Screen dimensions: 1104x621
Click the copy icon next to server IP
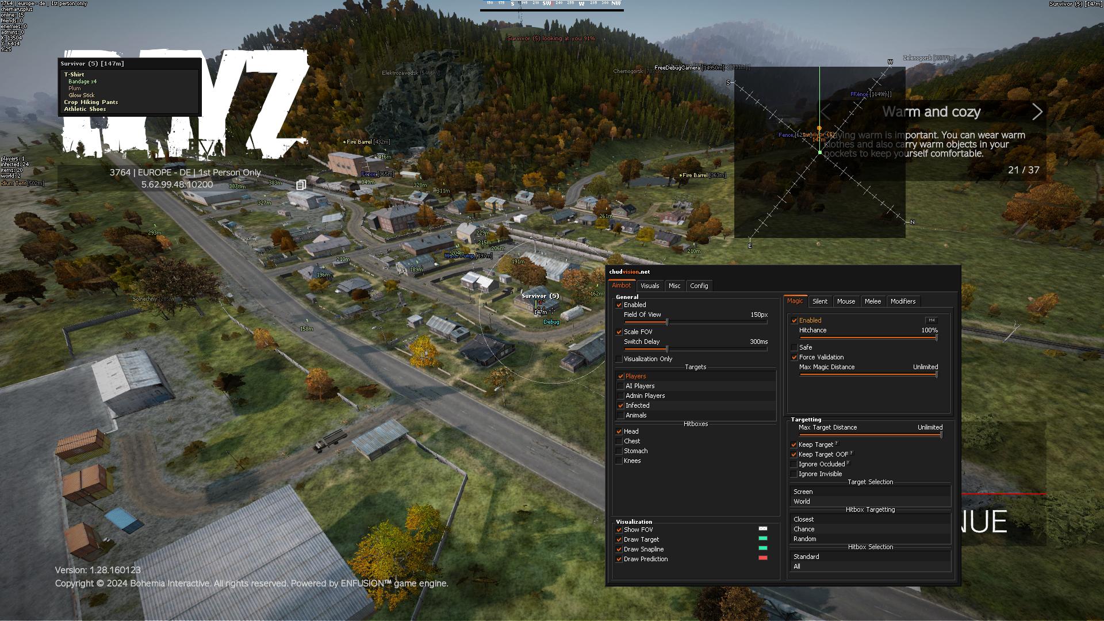pos(300,185)
